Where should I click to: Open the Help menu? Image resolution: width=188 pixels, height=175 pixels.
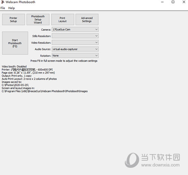(11, 8)
